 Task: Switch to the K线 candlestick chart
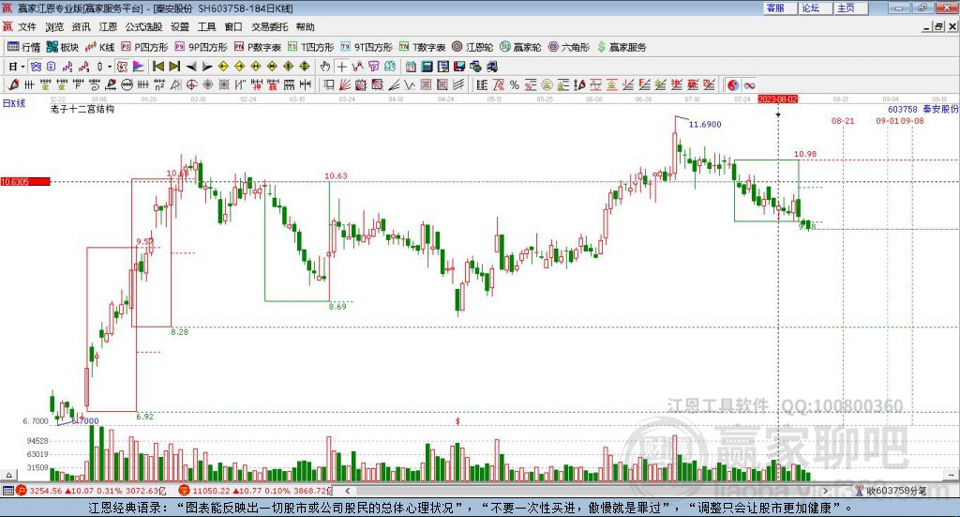(99, 47)
